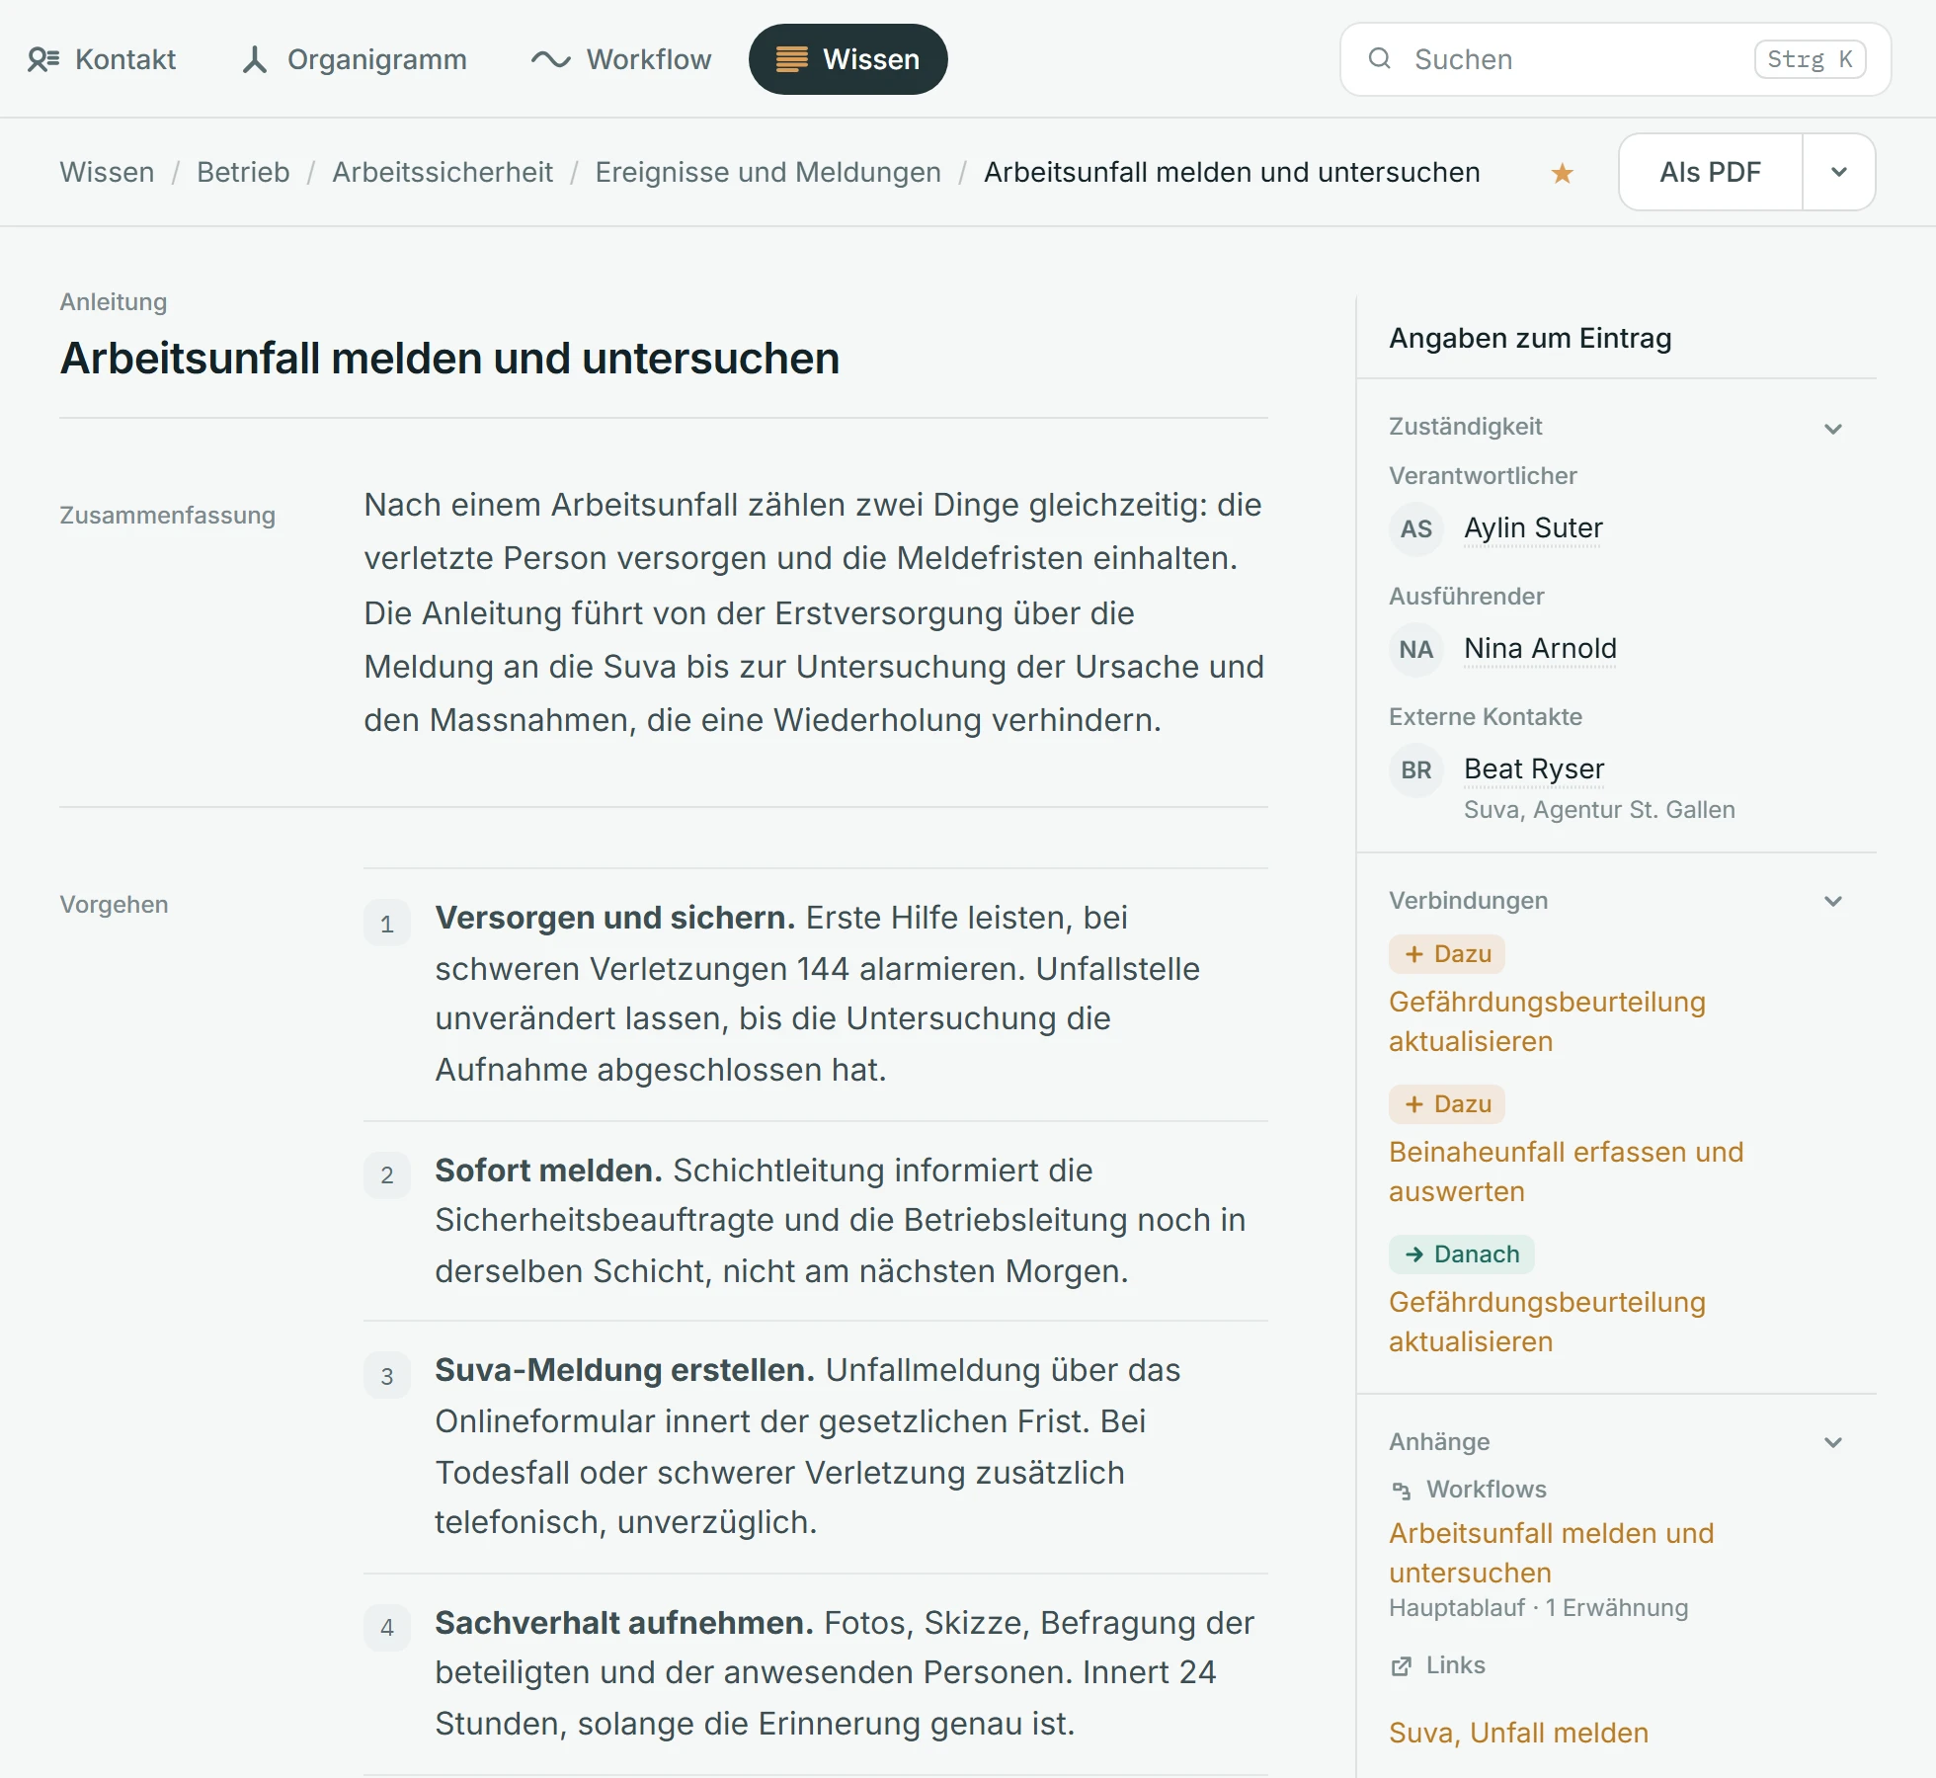Go to Wissen in breadcrumb
Viewport: 1936px width, 1778px height.
click(107, 172)
